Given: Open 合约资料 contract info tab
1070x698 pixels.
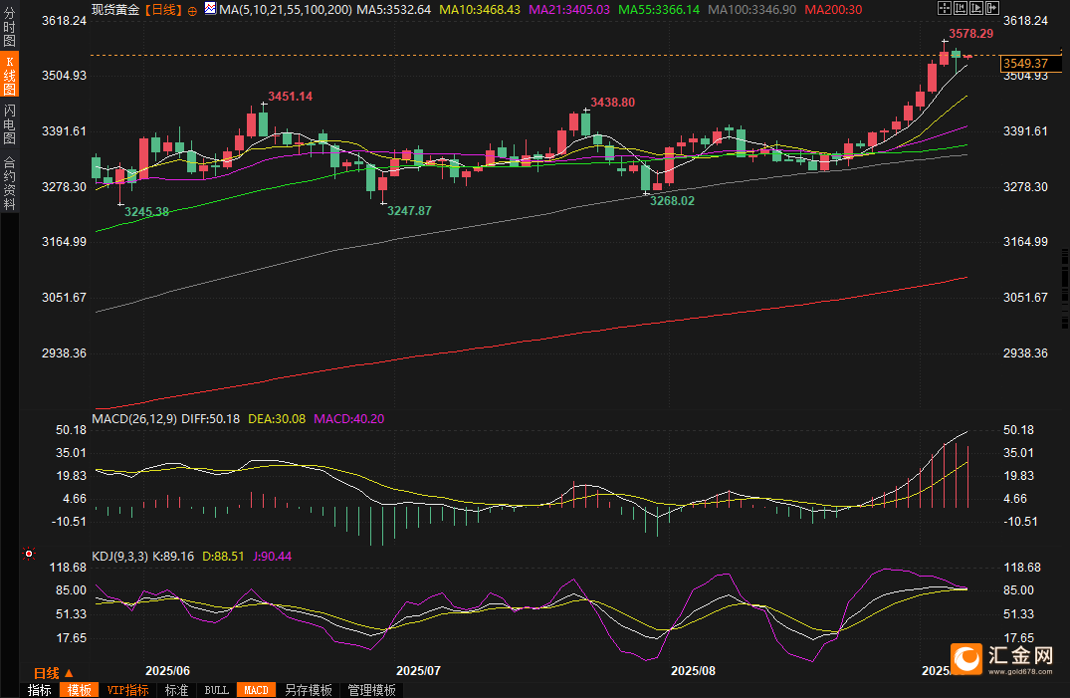Looking at the screenshot, I should click(10, 182).
